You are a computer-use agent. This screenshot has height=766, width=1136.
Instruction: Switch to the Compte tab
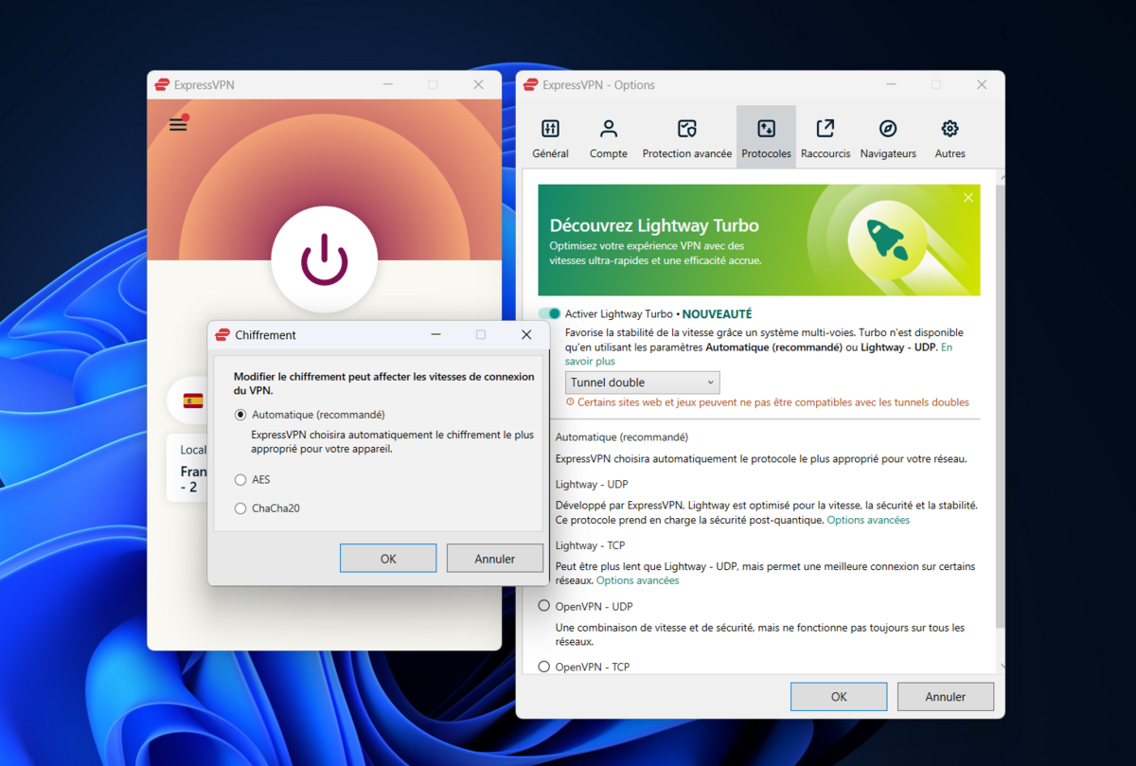(x=609, y=138)
